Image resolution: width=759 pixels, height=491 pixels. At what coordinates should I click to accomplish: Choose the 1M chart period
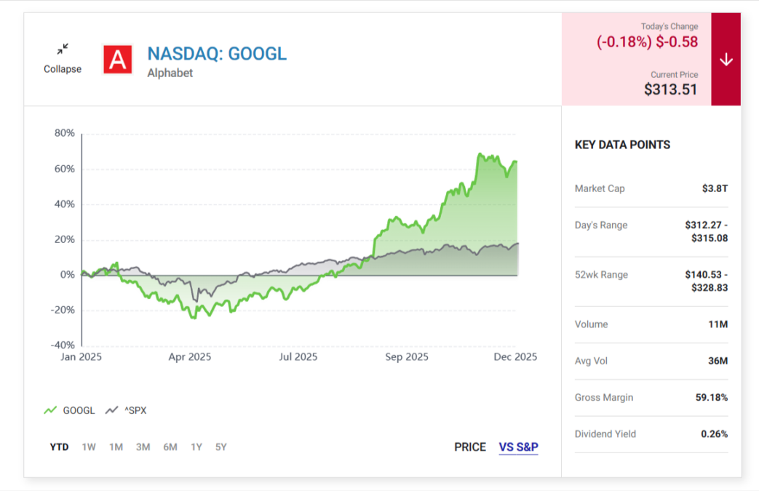click(x=115, y=447)
